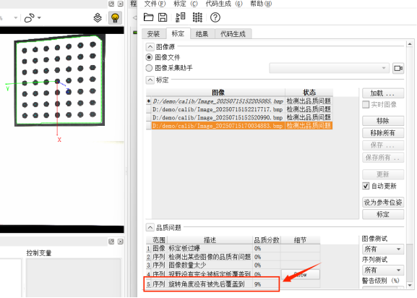Click the 描述 column header
The width and height of the screenshot is (417, 298).
(210, 240)
